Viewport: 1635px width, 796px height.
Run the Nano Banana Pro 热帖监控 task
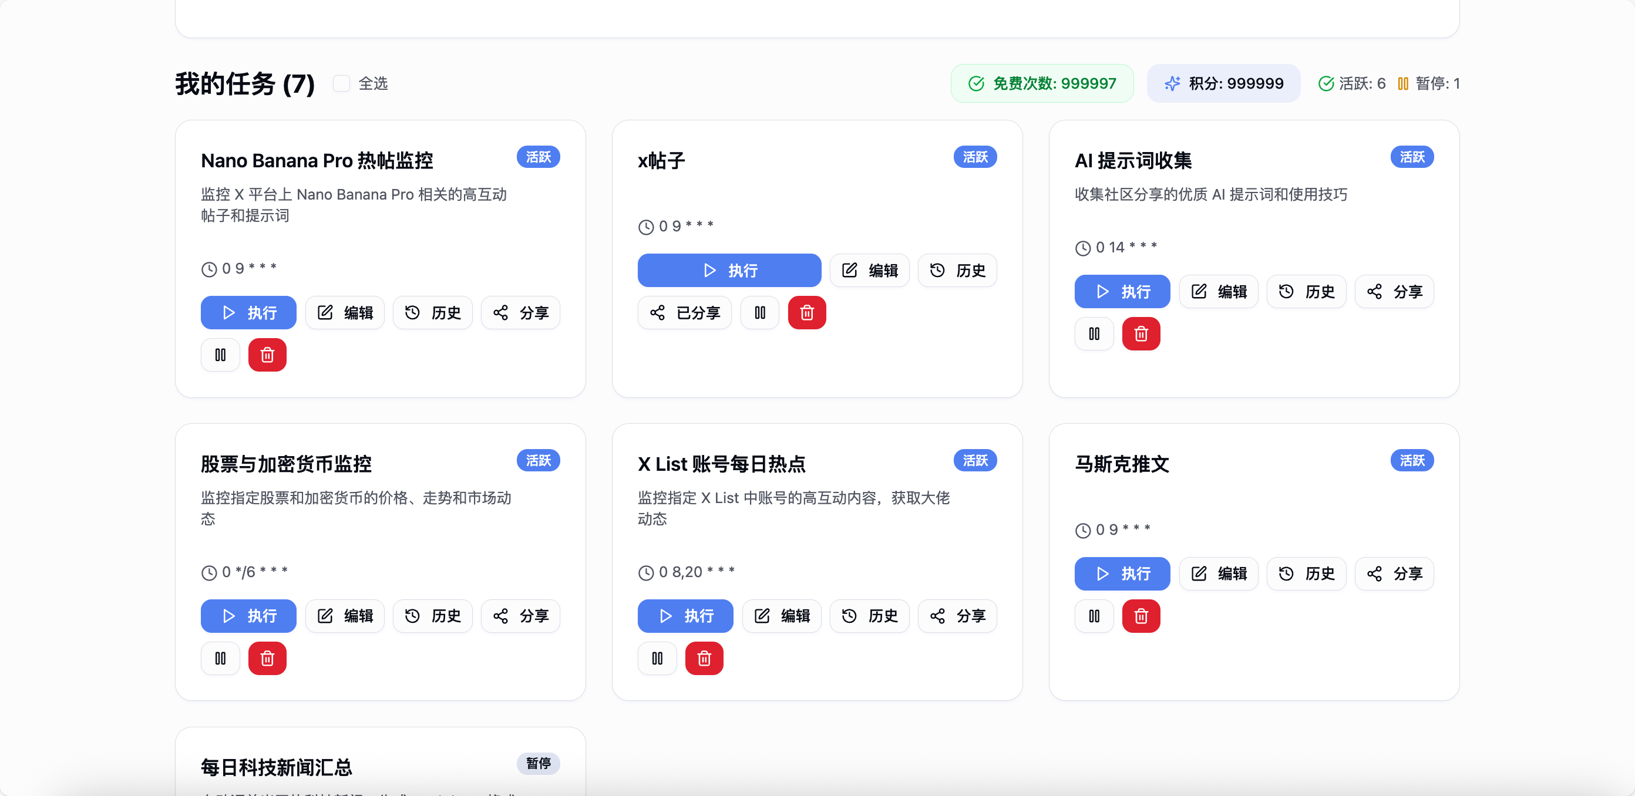248,313
